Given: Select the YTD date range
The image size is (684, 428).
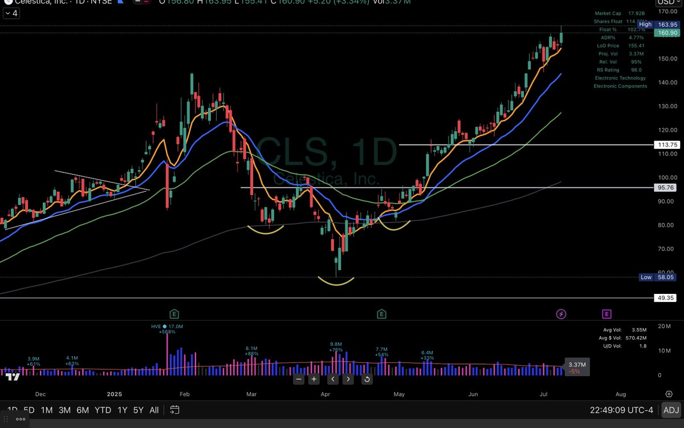Looking at the screenshot, I should (x=103, y=410).
